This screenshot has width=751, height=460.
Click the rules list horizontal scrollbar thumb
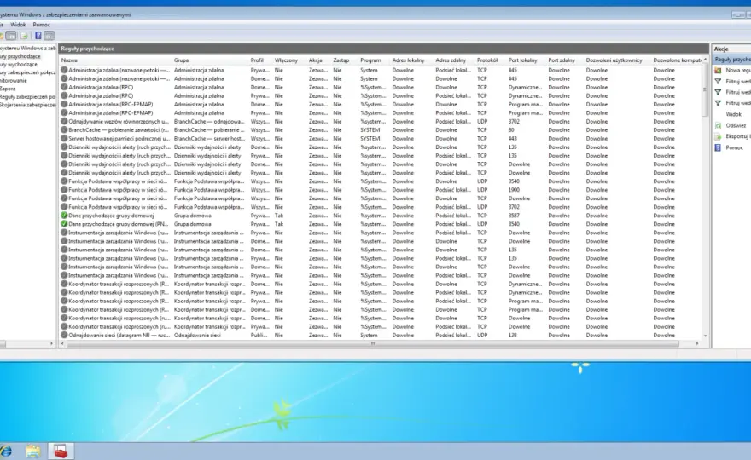point(373,343)
